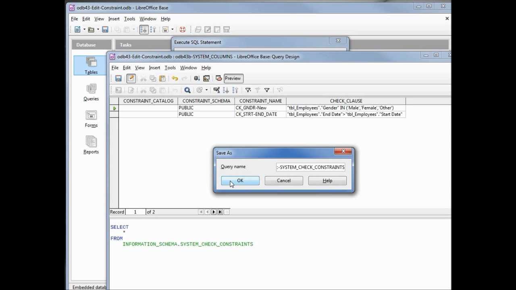Select Tables in the Database sidebar
This screenshot has height=290, width=516.
point(91,66)
